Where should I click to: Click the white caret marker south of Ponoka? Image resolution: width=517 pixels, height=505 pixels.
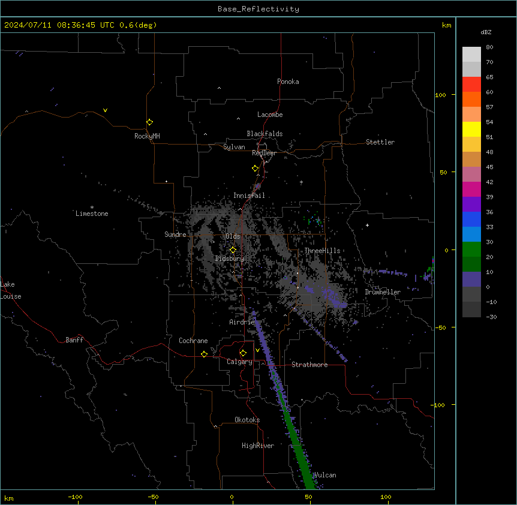(220, 88)
